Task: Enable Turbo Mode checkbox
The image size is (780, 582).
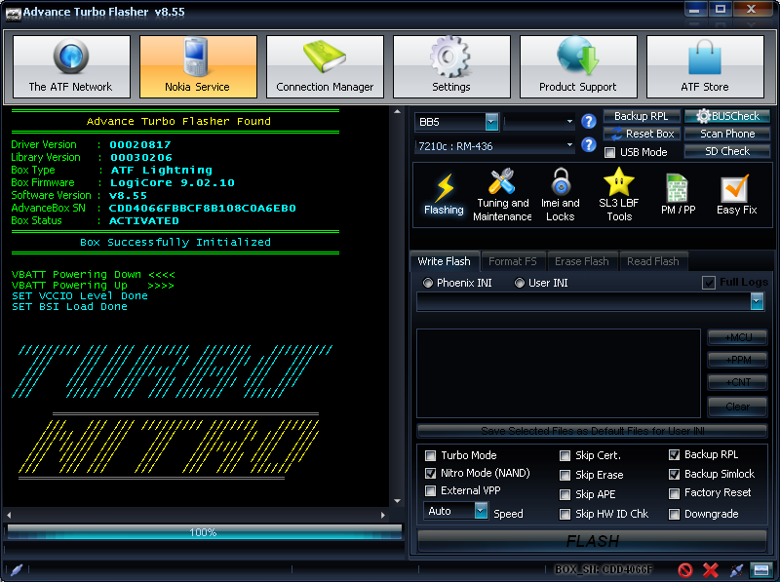Action: tap(430, 455)
